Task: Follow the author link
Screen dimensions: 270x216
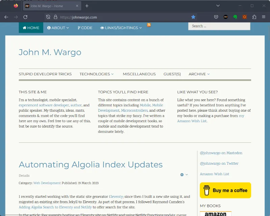Action: 76,105
